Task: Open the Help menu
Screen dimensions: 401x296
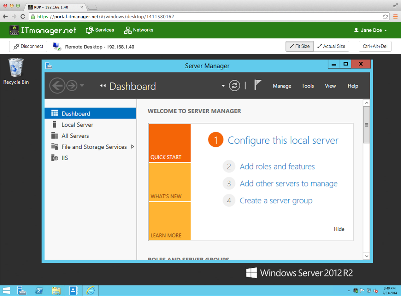Action: click(x=353, y=86)
